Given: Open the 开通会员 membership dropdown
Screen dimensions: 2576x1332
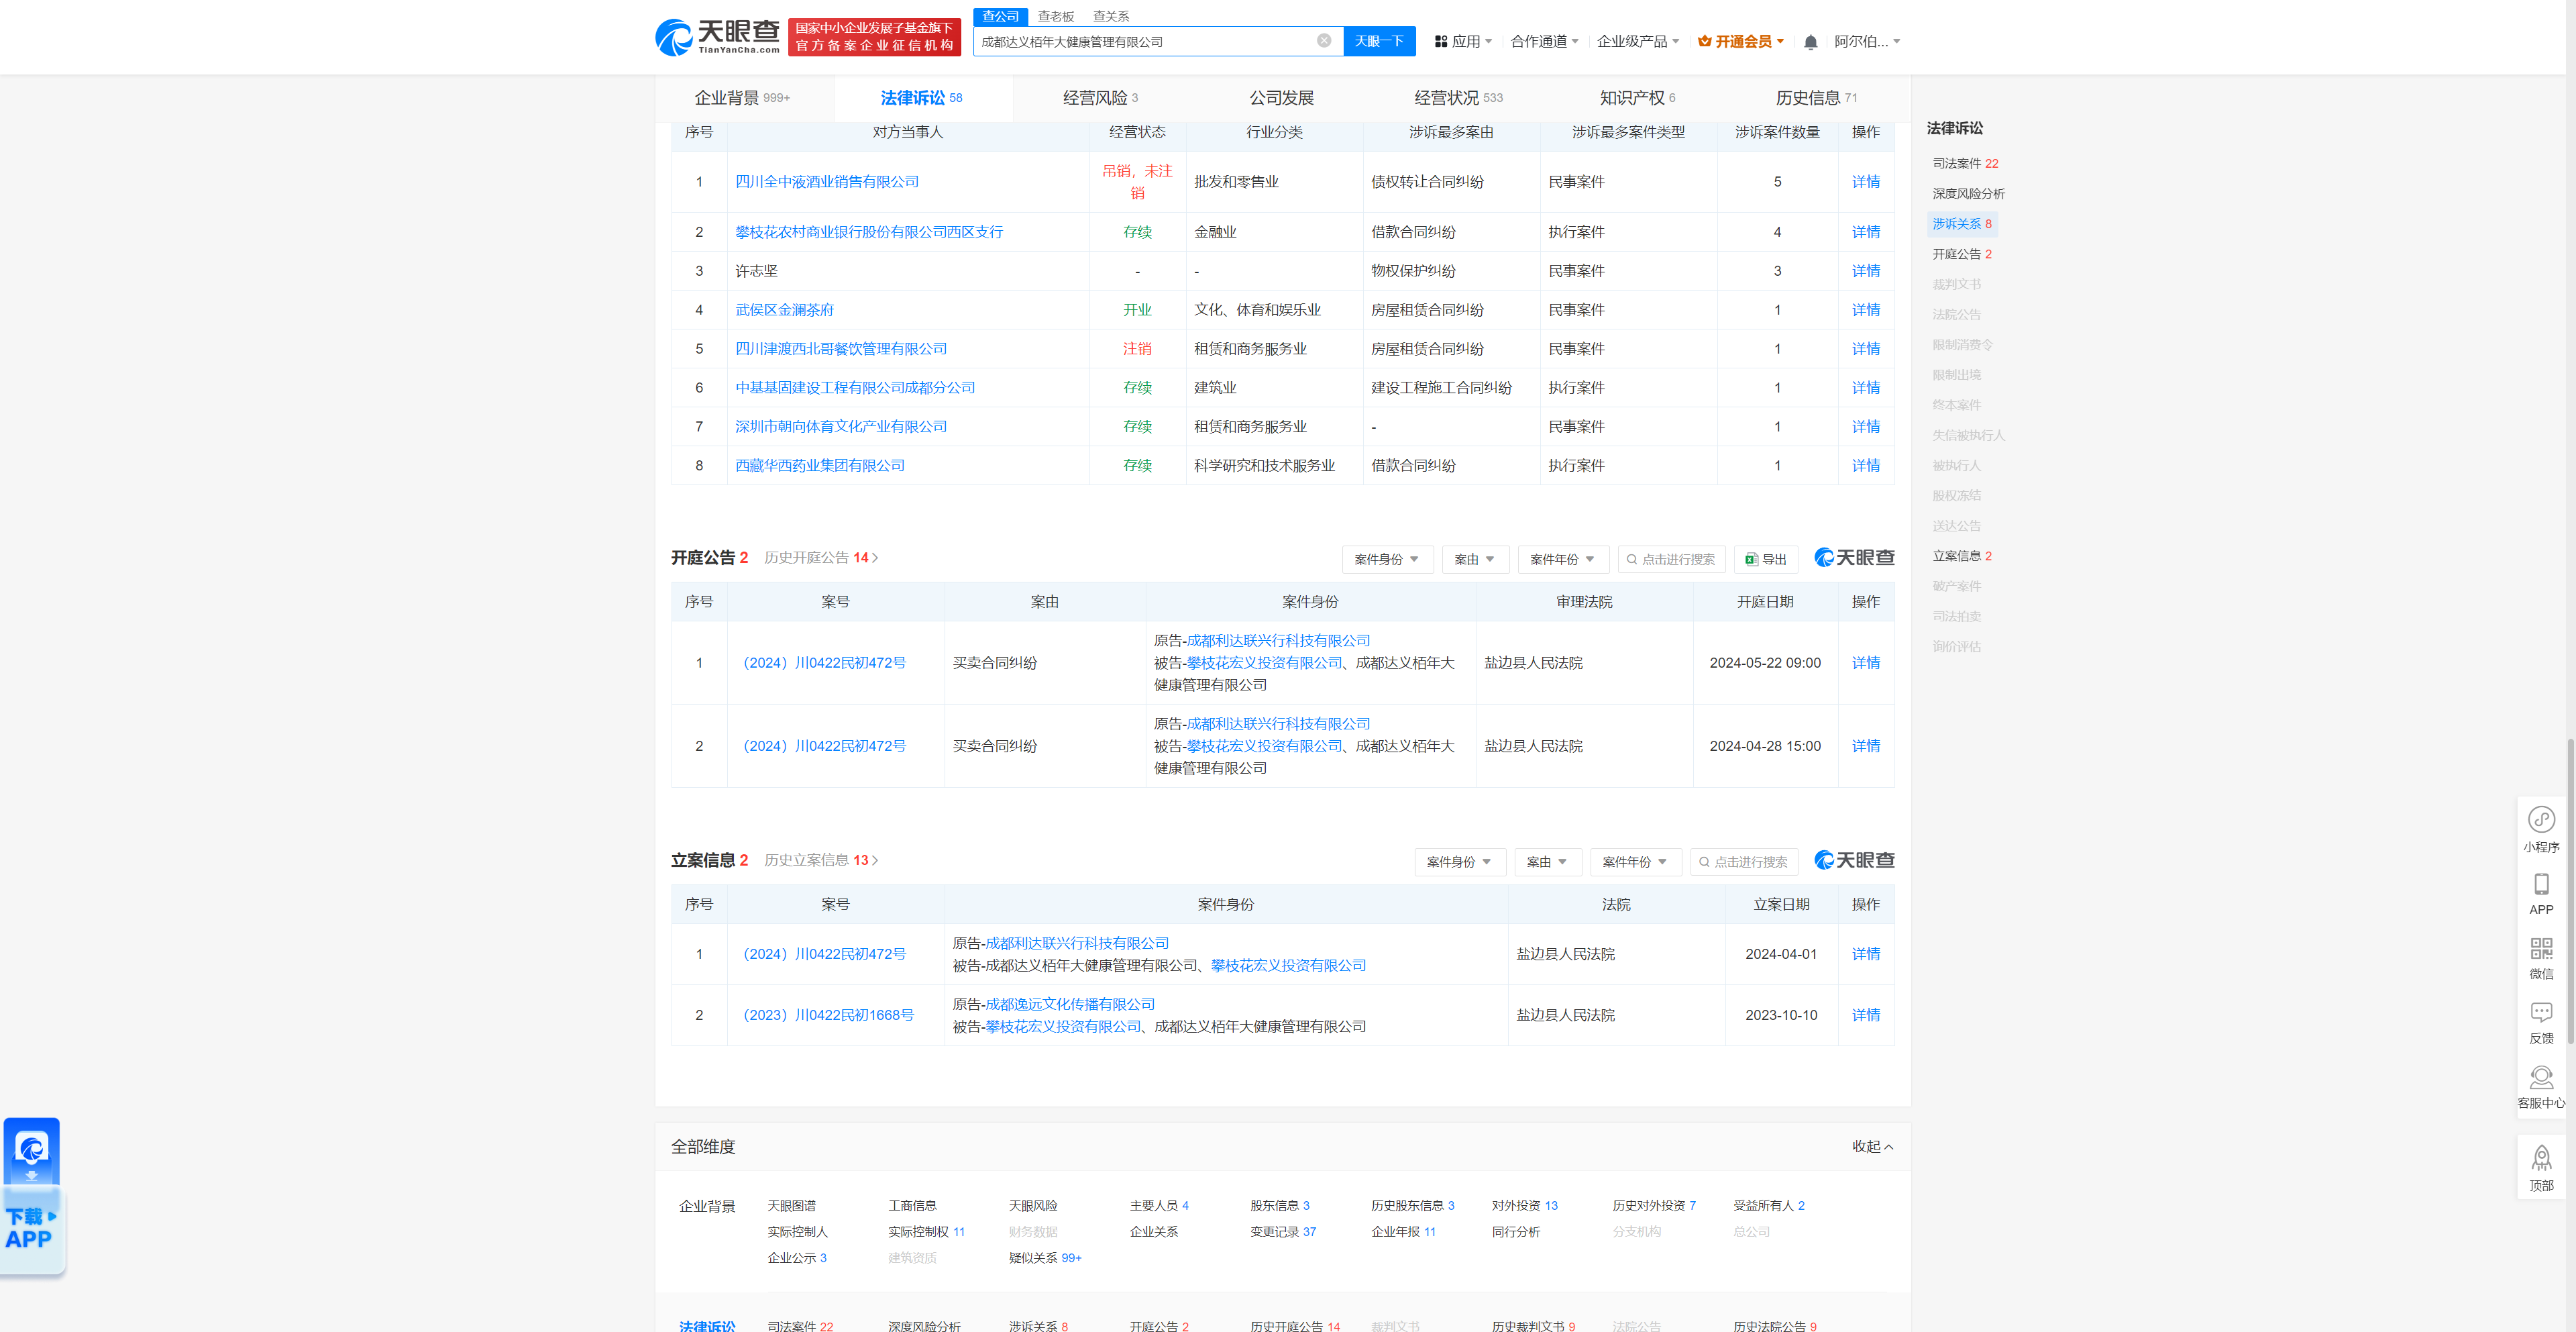Looking at the screenshot, I should [x=1741, y=41].
